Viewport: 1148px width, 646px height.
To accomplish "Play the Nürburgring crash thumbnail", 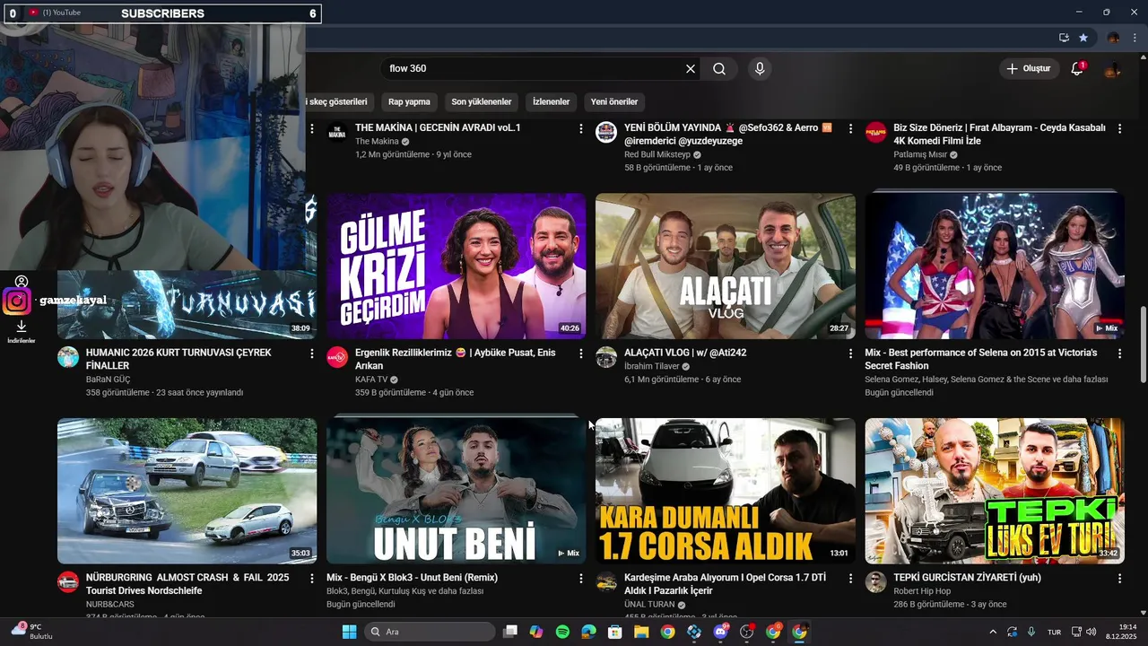I will coord(187,491).
